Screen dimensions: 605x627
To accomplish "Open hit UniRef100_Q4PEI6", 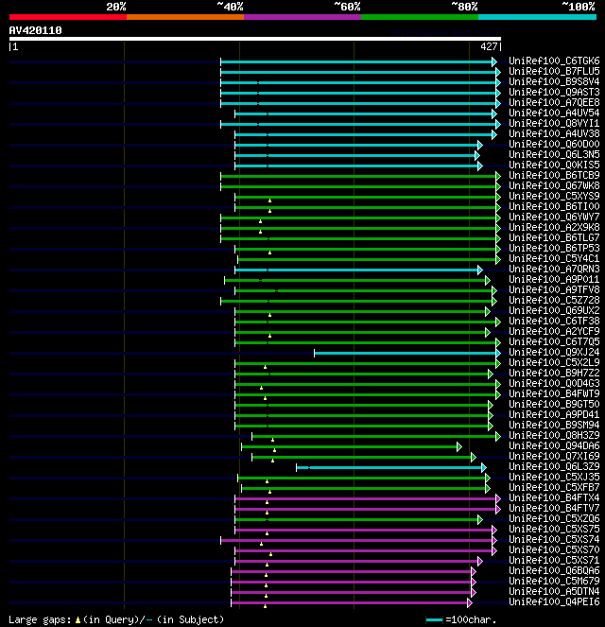I will [x=554, y=601].
